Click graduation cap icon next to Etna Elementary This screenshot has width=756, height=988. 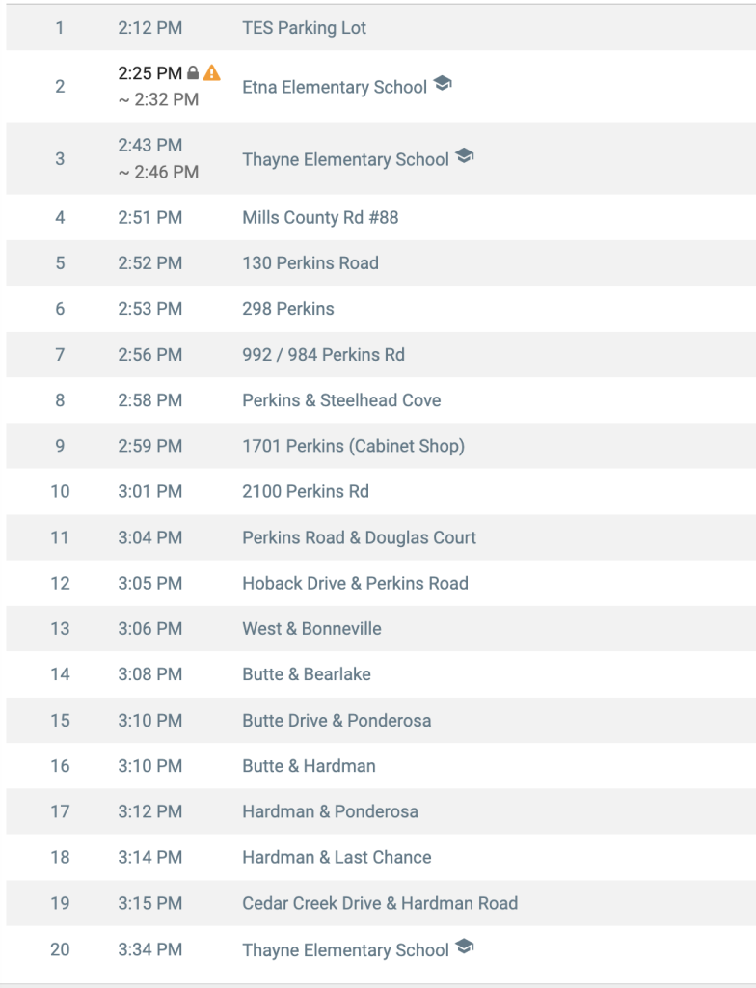[x=443, y=83]
